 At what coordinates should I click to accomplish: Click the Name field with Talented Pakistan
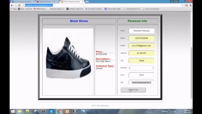coord(141,31)
